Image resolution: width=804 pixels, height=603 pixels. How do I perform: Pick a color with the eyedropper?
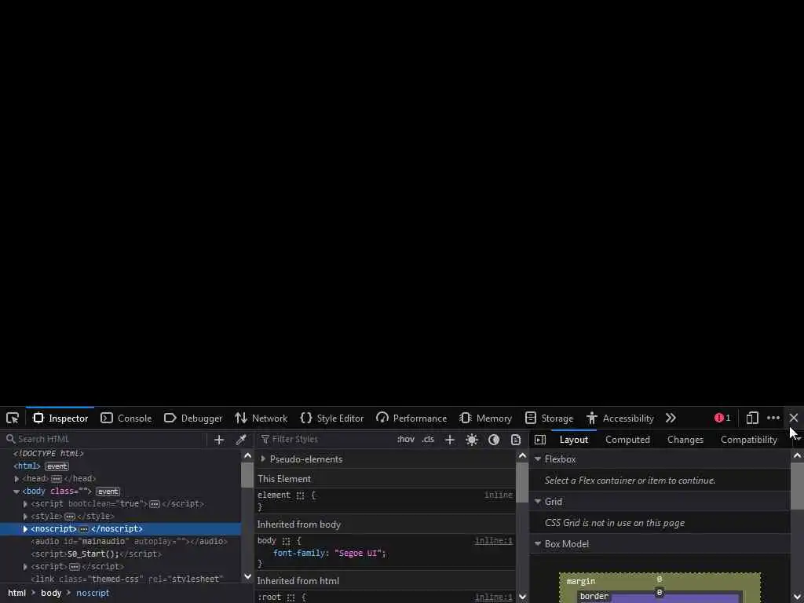coord(241,440)
